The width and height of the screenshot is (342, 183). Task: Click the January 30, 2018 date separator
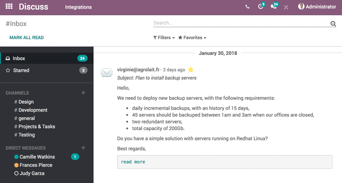pos(218,53)
